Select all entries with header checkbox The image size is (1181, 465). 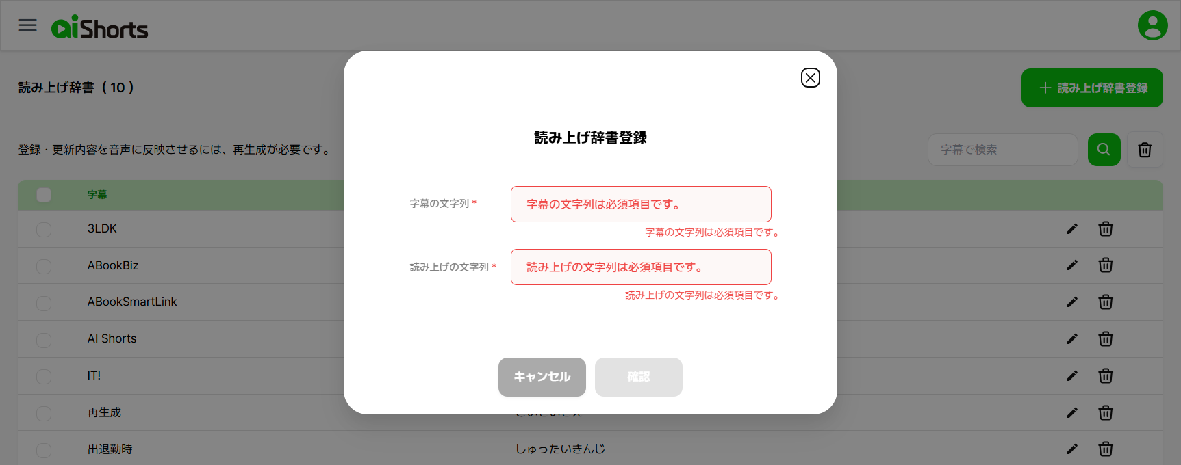(44, 195)
